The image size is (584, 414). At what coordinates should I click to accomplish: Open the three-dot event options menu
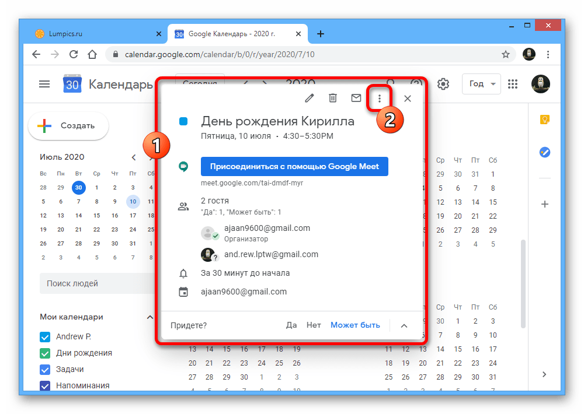(x=379, y=98)
